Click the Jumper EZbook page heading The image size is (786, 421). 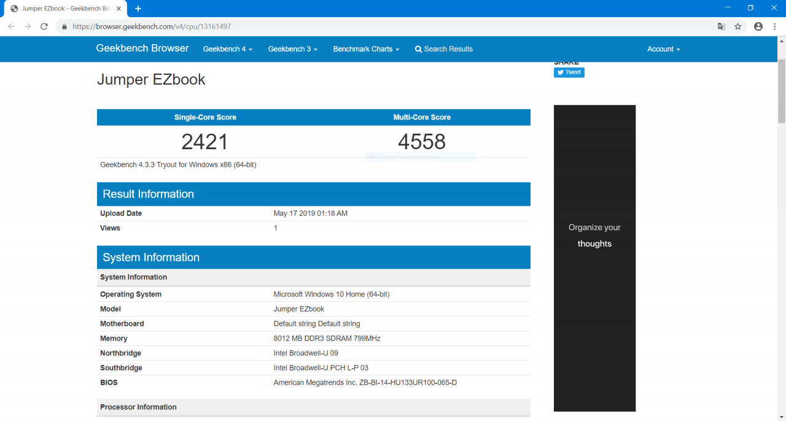pyautogui.click(x=151, y=79)
